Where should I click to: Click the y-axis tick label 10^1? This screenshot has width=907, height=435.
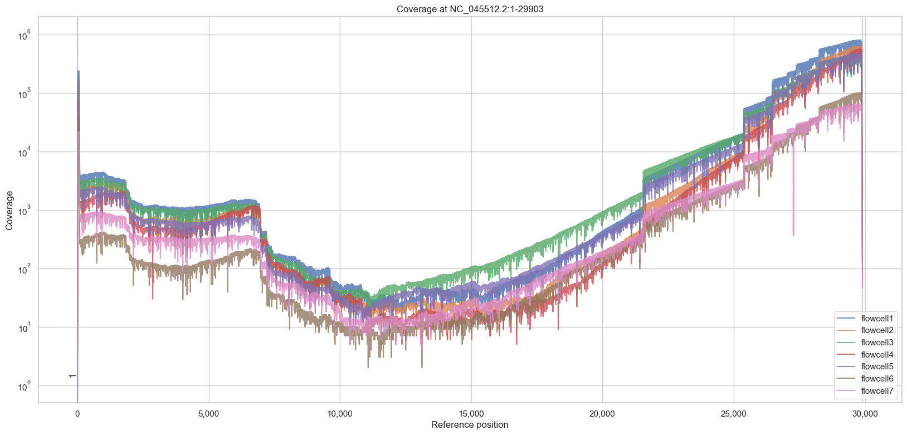pyautogui.click(x=26, y=327)
